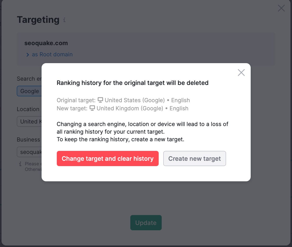This screenshot has height=247, width=292.
Task: Click the info icon below the Business name field
Action: pyautogui.click(x=20, y=164)
